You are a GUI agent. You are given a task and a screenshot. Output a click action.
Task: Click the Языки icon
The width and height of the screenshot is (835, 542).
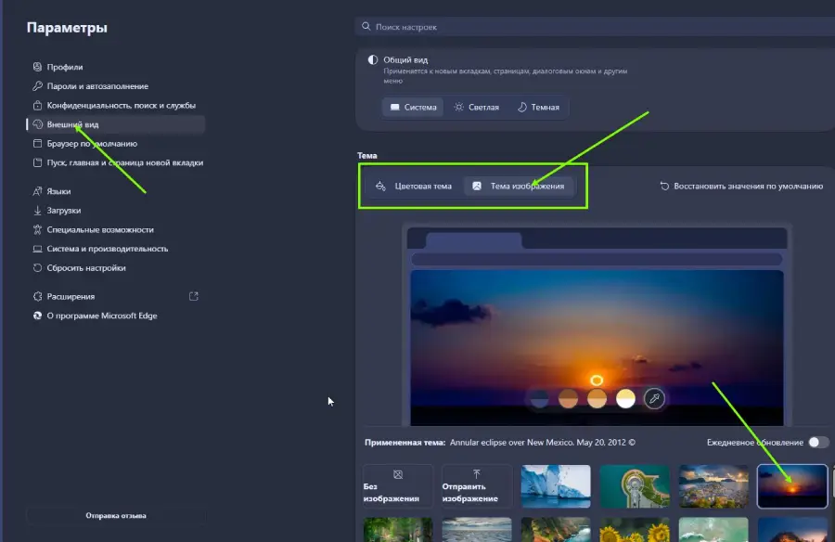click(x=37, y=191)
